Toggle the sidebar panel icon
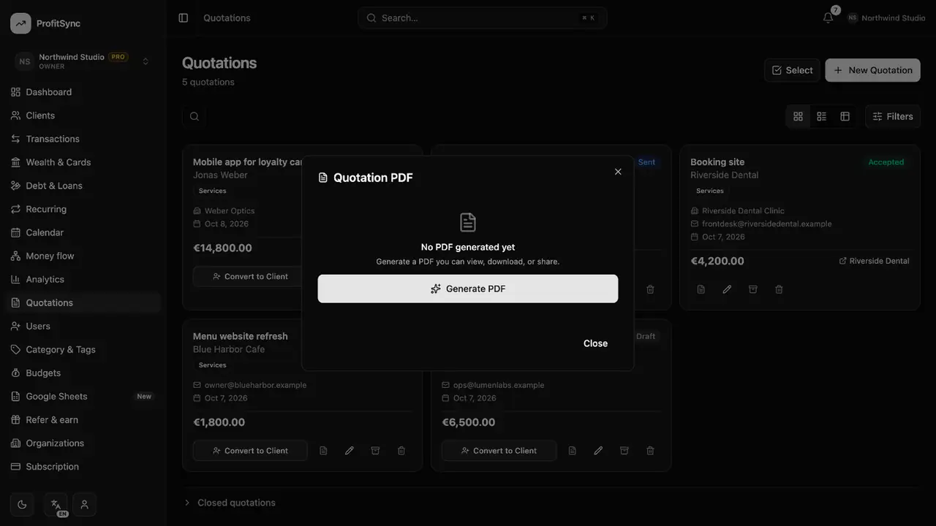This screenshot has height=526, width=936. [x=184, y=18]
